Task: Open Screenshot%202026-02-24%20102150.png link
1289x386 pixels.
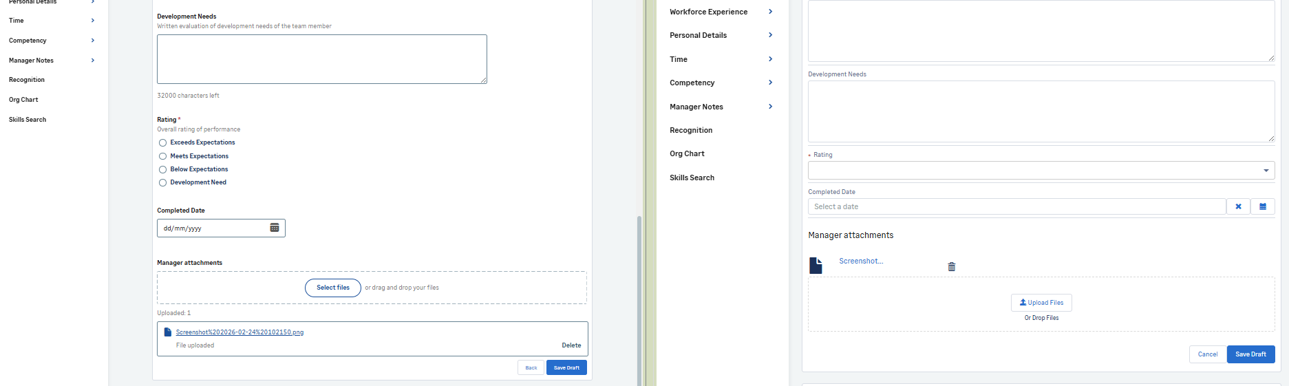Action: click(x=239, y=332)
